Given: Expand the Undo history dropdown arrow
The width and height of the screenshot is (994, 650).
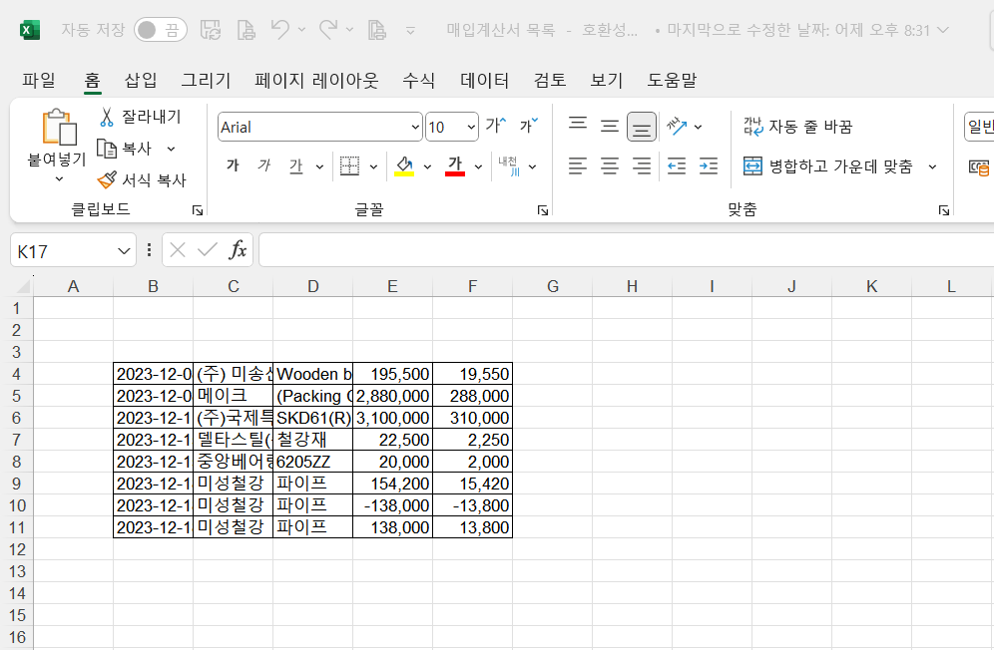Looking at the screenshot, I should click(301, 30).
